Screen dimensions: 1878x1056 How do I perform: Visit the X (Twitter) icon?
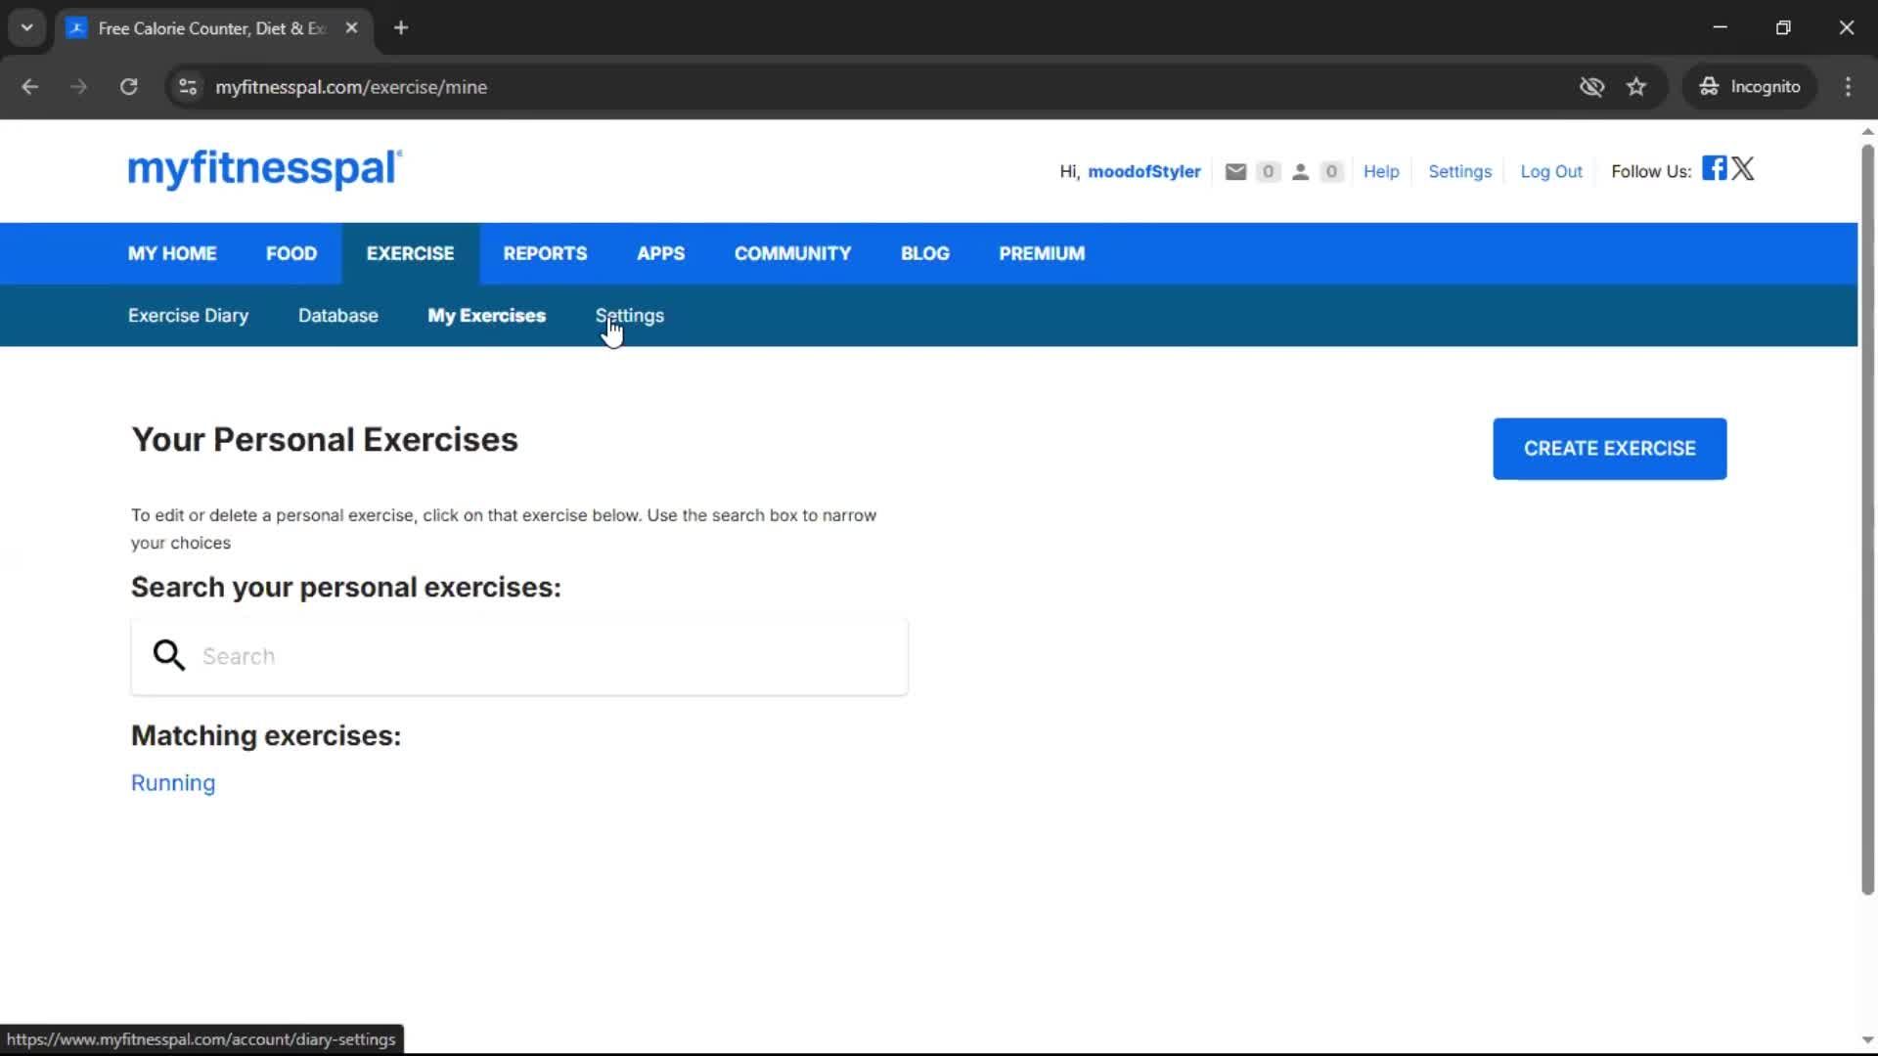pos(1743,168)
